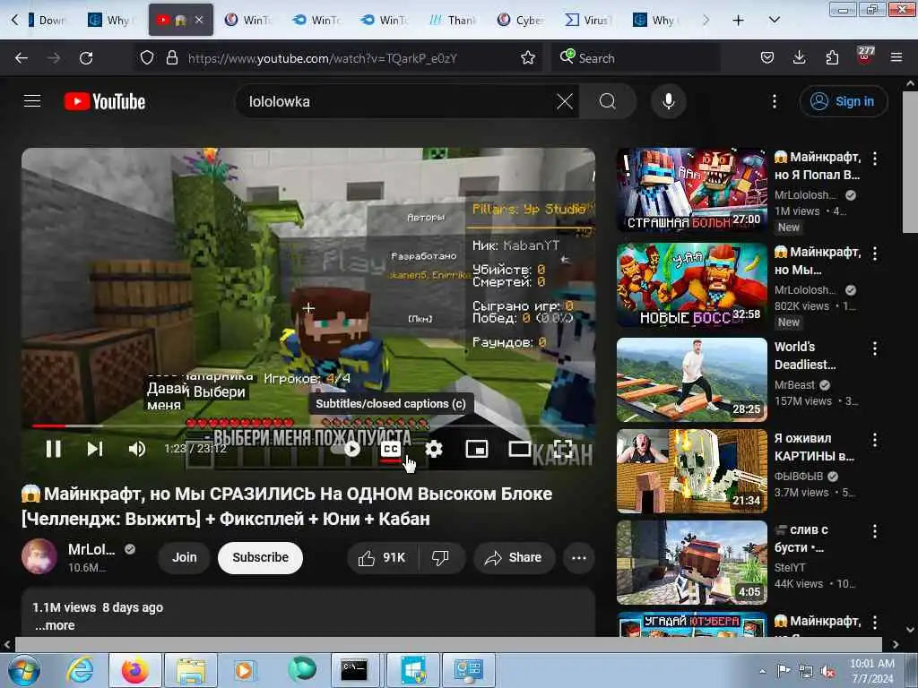
Task: Go to YouTube home logo
Action: tap(105, 101)
